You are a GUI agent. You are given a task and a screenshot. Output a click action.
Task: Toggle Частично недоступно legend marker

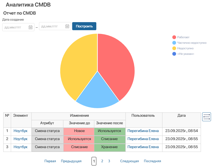pyautogui.click(x=174, y=43)
